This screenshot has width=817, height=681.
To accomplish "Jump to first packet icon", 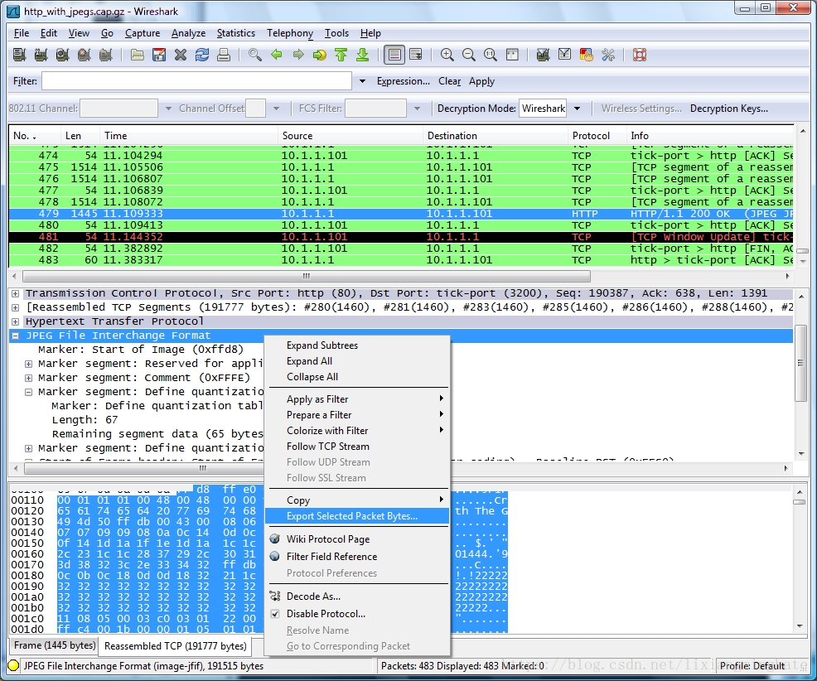I will point(341,55).
